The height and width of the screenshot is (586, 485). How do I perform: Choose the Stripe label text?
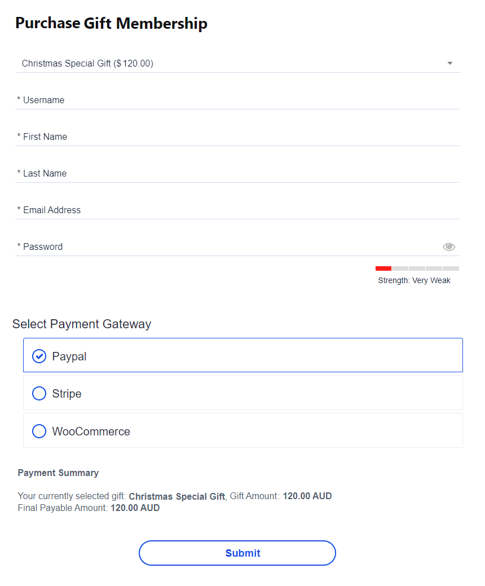pos(67,394)
